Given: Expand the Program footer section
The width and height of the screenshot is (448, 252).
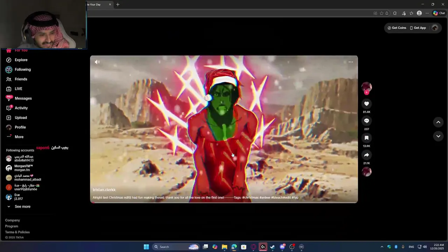Looking at the screenshot, I should pos(12,226).
